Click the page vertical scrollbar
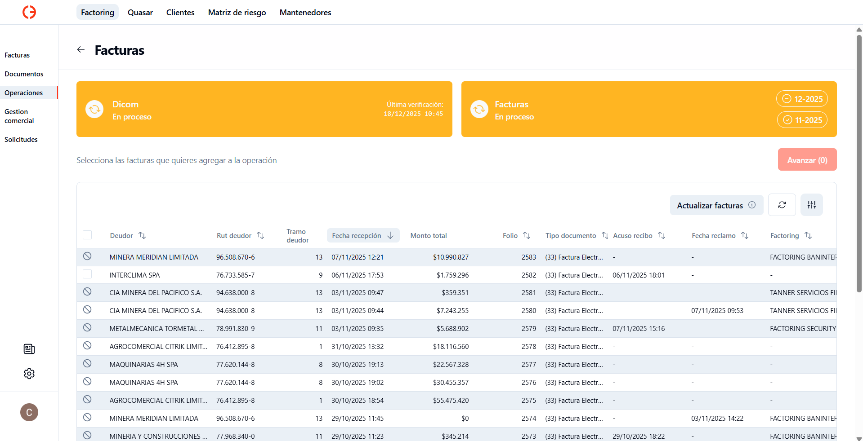Image resolution: width=863 pixels, height=441 pixels. point(859,162)
